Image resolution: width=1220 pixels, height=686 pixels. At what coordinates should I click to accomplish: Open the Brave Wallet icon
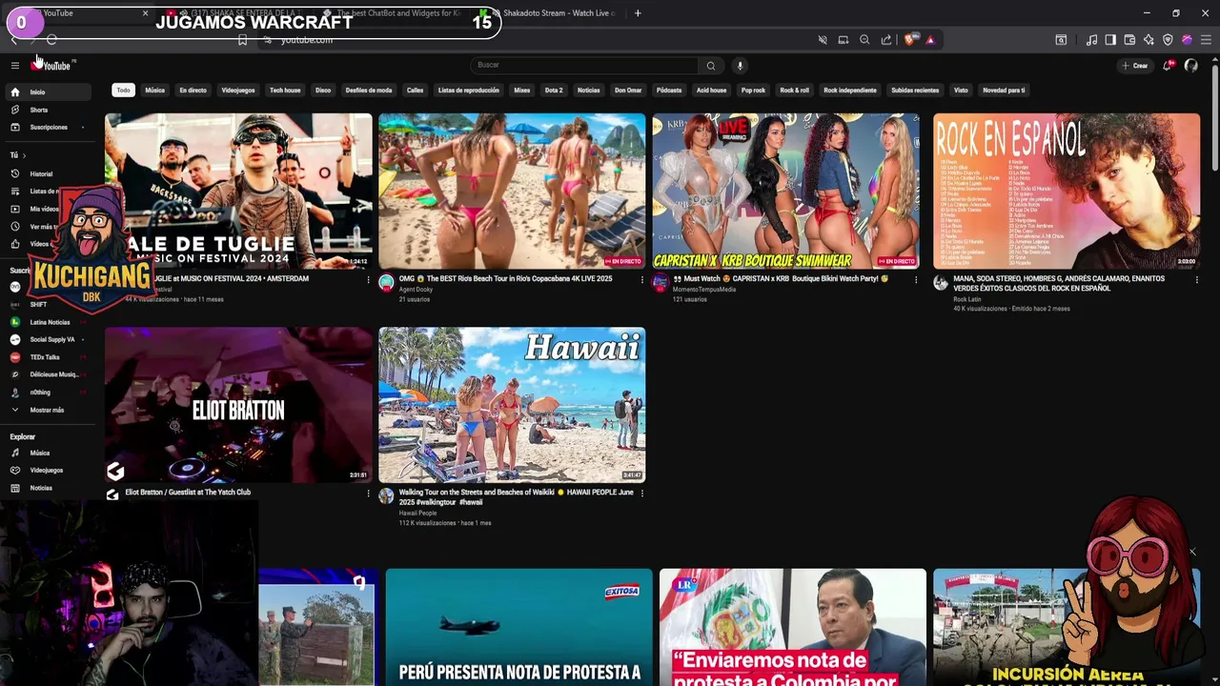click(1129, 40)
